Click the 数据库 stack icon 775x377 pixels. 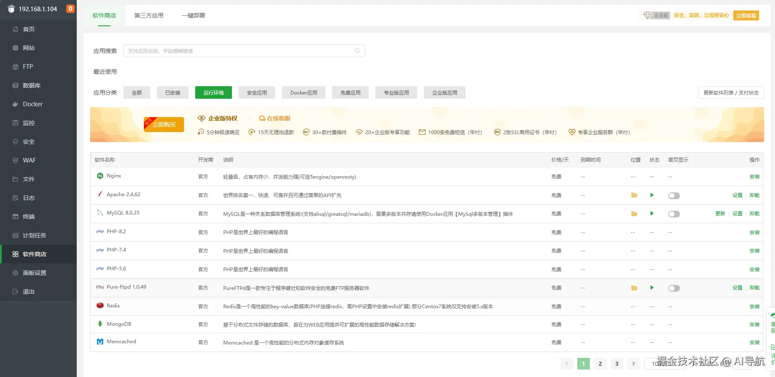tap(15, 85)
